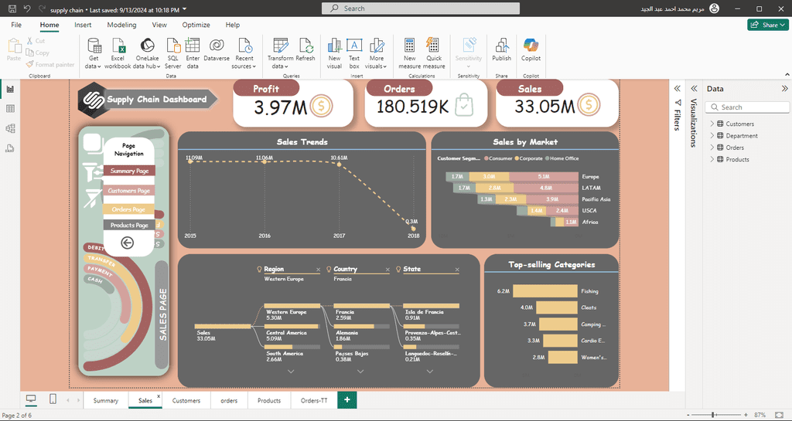Create a Quick measure
This screenshot has width=792, height=421.
433,53
